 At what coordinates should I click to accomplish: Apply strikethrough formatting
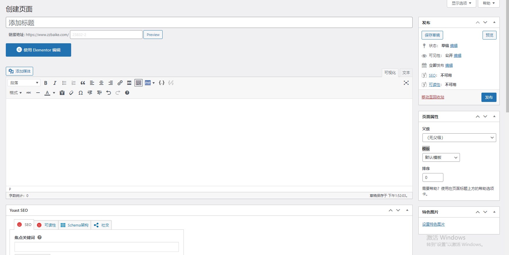(x=29, y=93)
